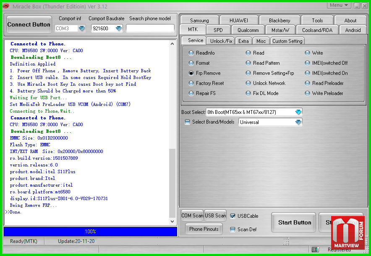
Task: Select the ReadInfo radio option
Action: coord(191,53)
